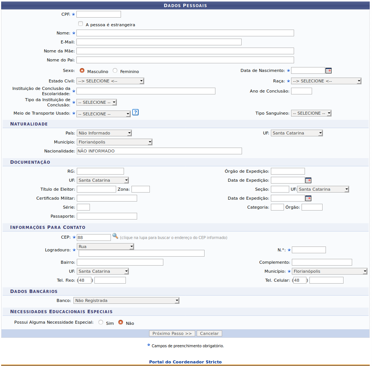Focus the Nacionalidade field

coord(160,151)
